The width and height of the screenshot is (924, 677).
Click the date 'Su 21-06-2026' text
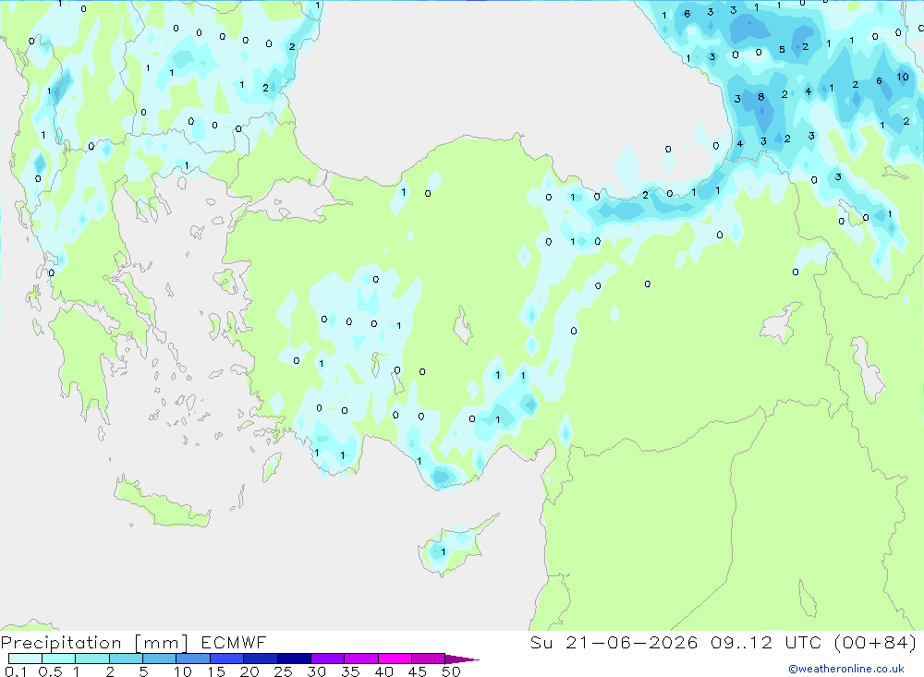coord(614,642)
